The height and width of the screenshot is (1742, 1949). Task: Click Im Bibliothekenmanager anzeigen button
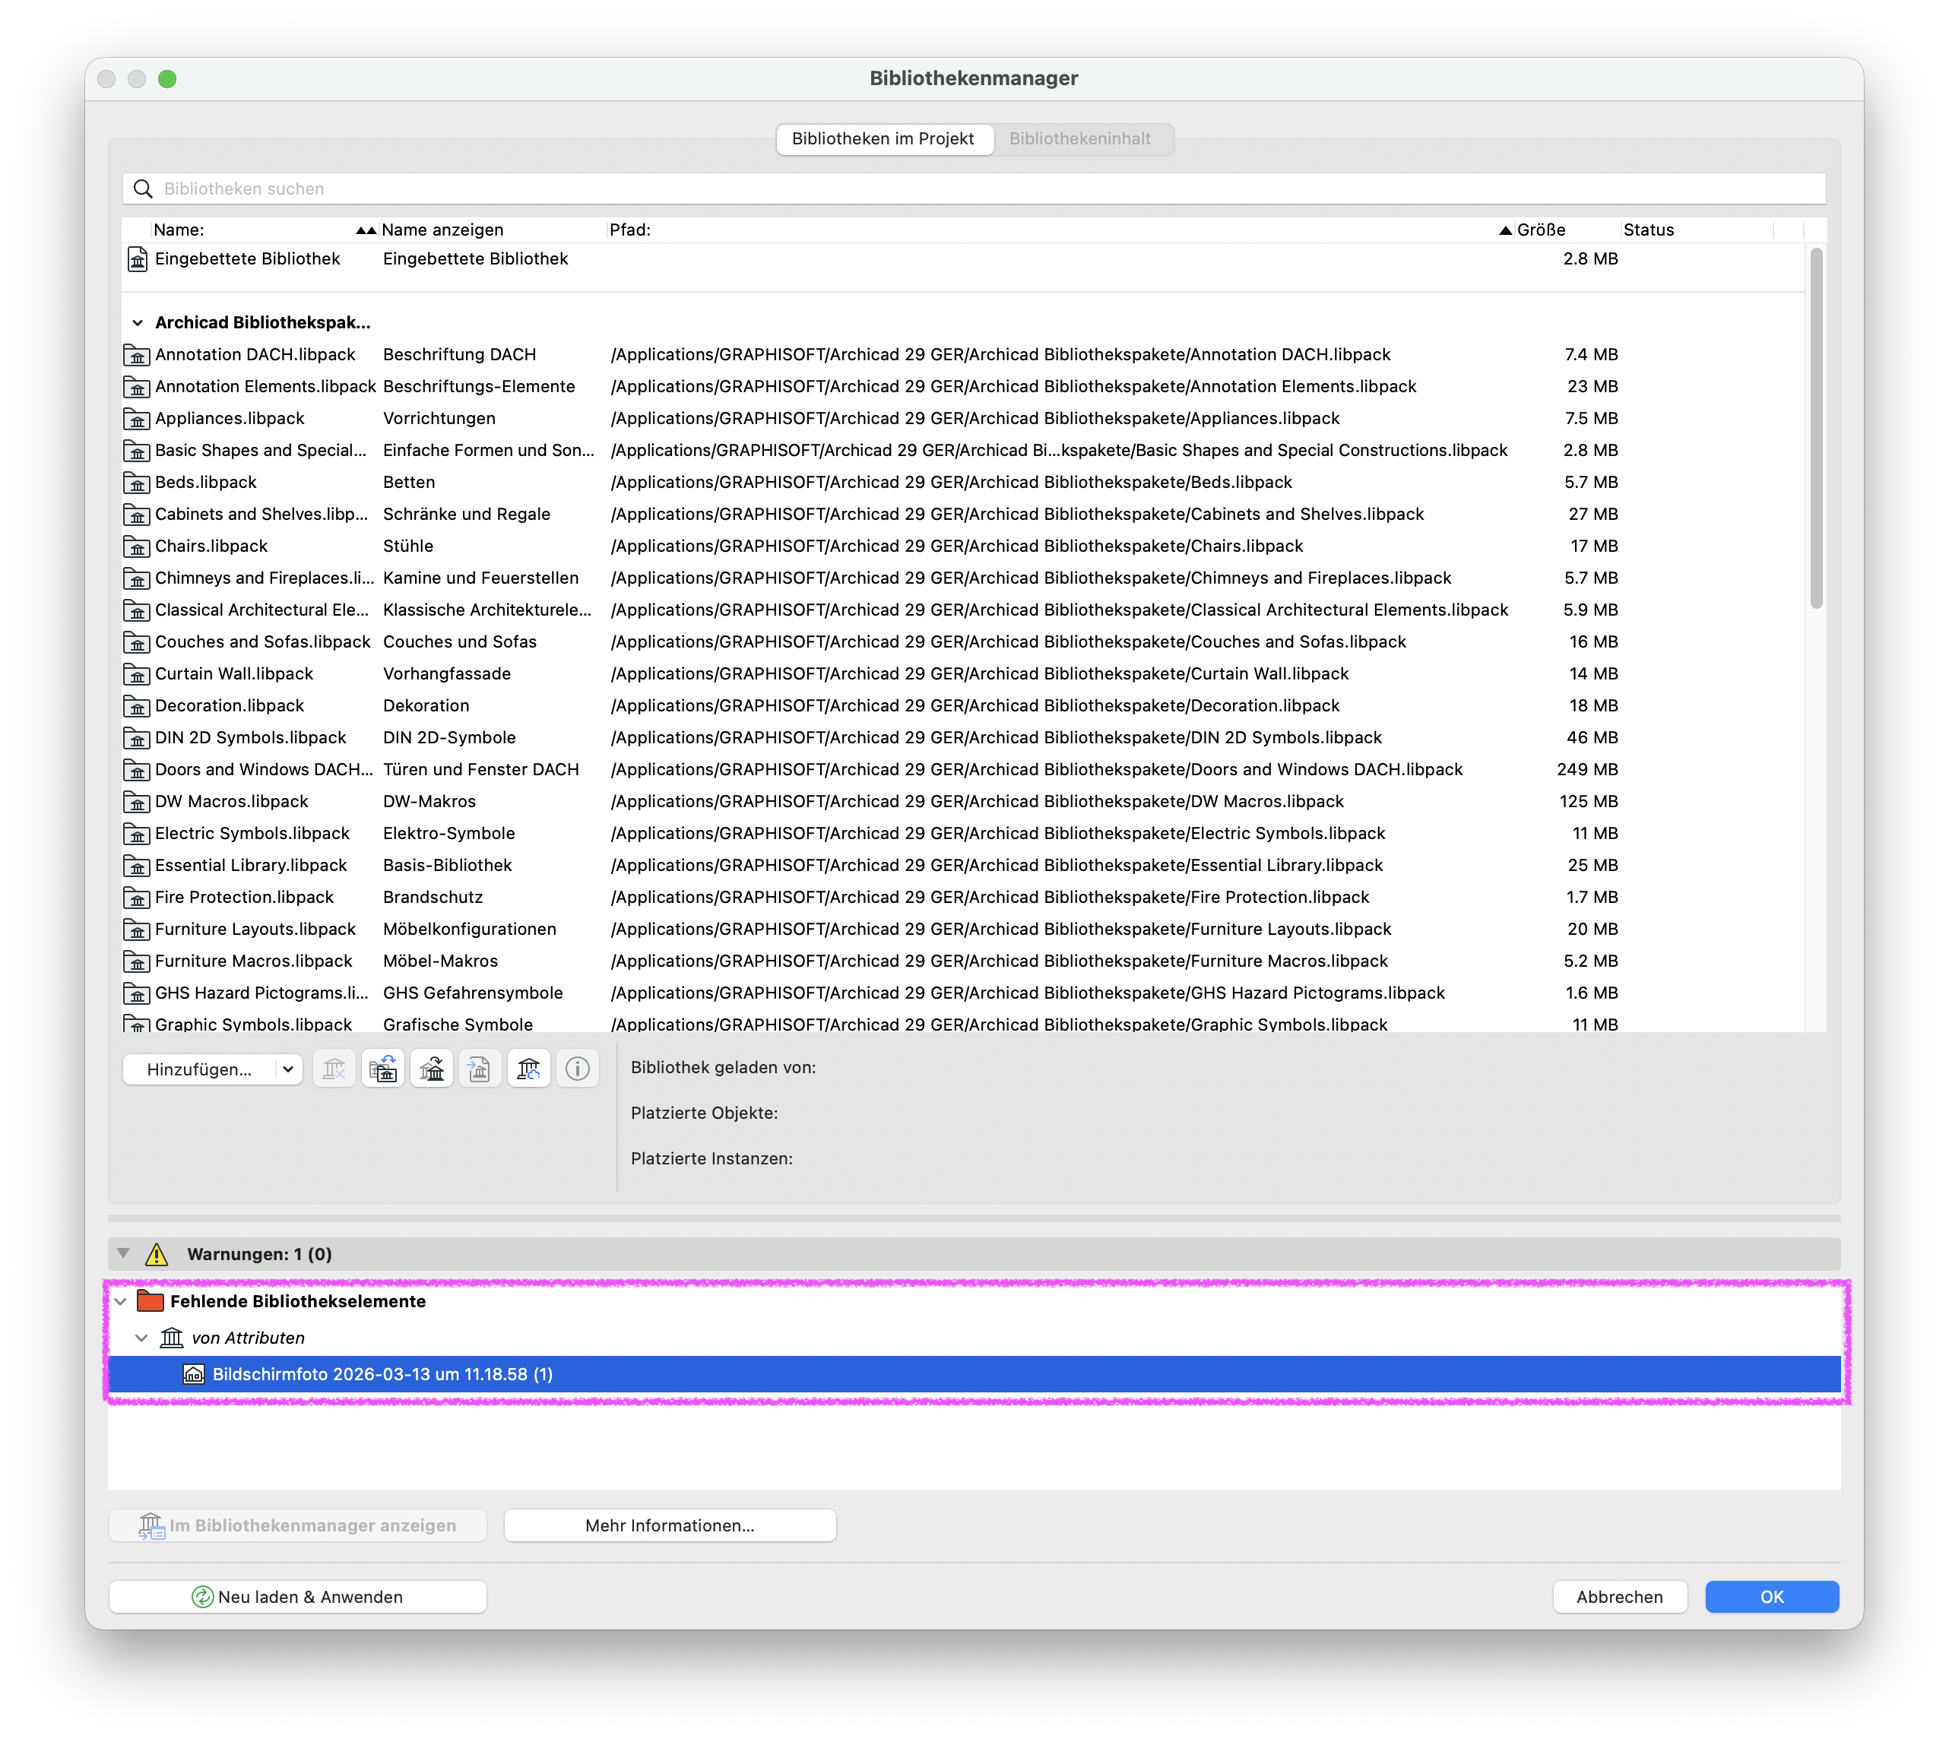(298, 1525)
